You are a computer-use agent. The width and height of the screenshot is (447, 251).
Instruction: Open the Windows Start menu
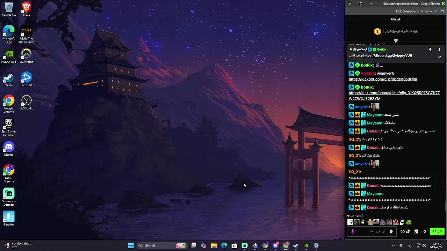tap(131, 245)
